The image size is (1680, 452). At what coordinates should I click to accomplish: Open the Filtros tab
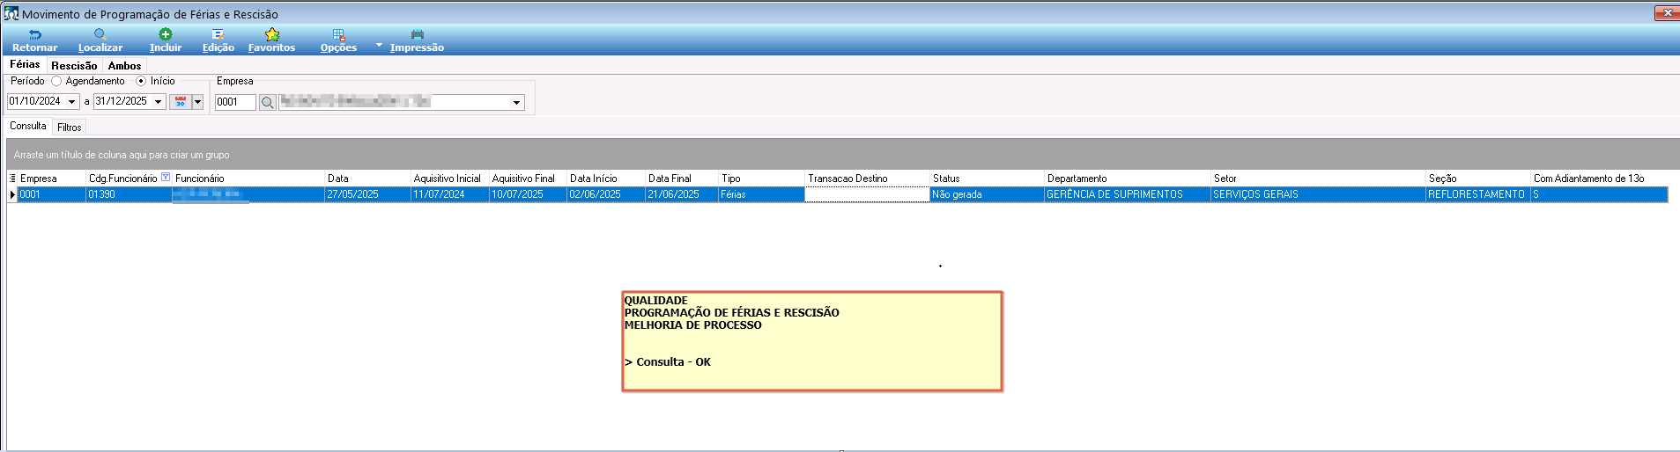click(70, 128)
